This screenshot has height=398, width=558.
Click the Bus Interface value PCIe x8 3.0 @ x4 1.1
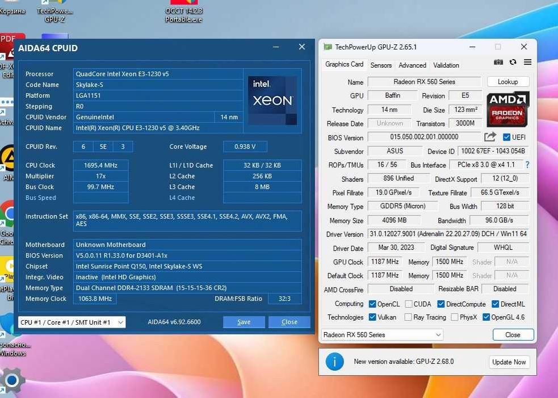486,165
